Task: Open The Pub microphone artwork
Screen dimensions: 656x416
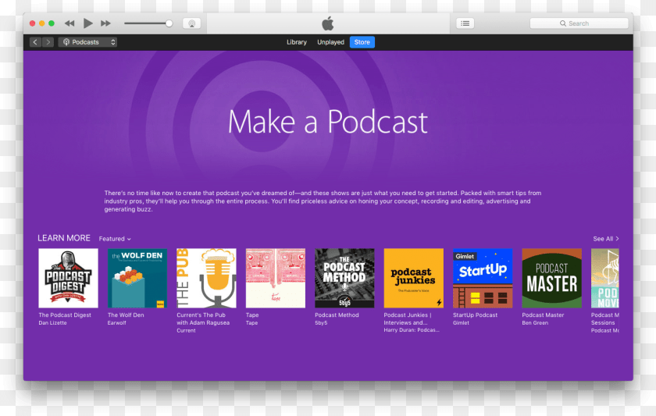Action: pos(206,278)
